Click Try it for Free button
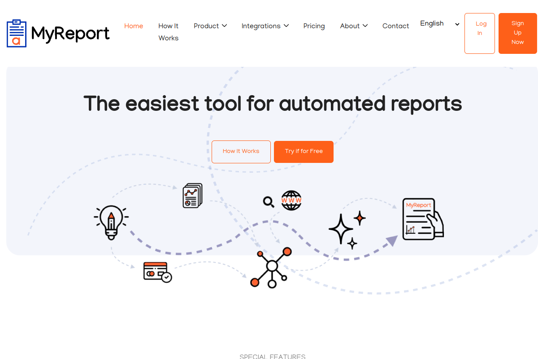 pyautogui.click(x=304, y=152)
